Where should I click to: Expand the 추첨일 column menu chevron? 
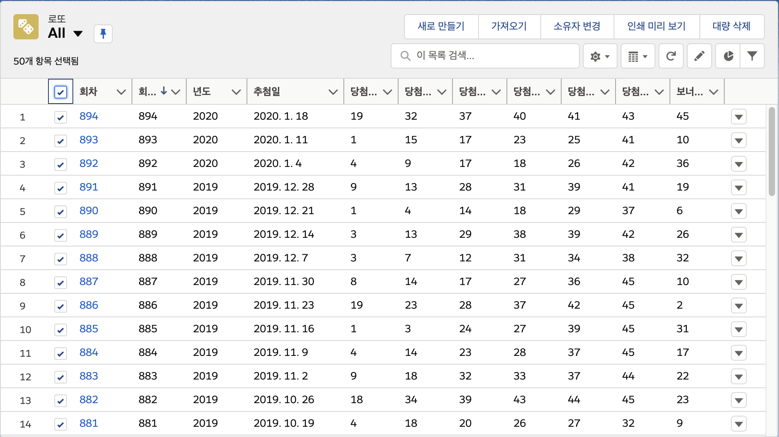click(333, 92)
